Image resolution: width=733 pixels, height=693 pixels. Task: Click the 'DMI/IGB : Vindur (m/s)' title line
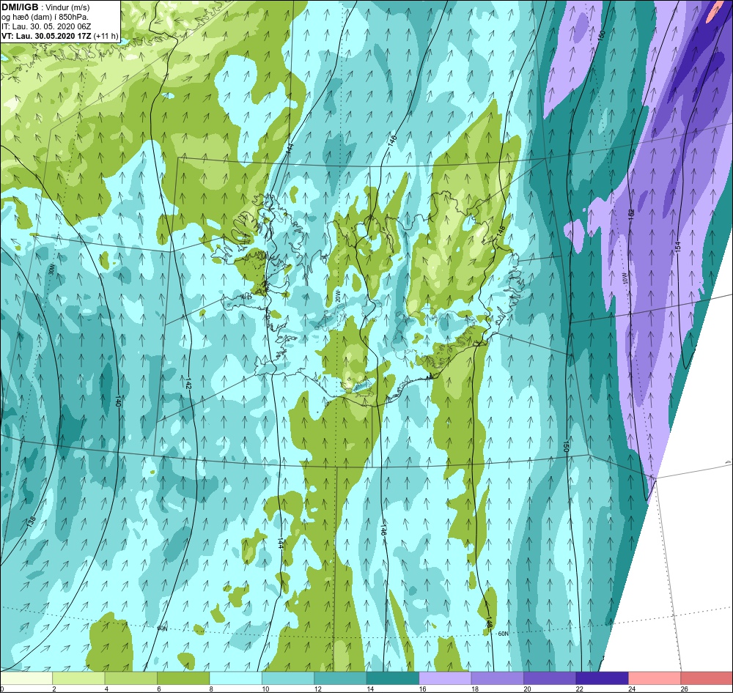point(45,7)
